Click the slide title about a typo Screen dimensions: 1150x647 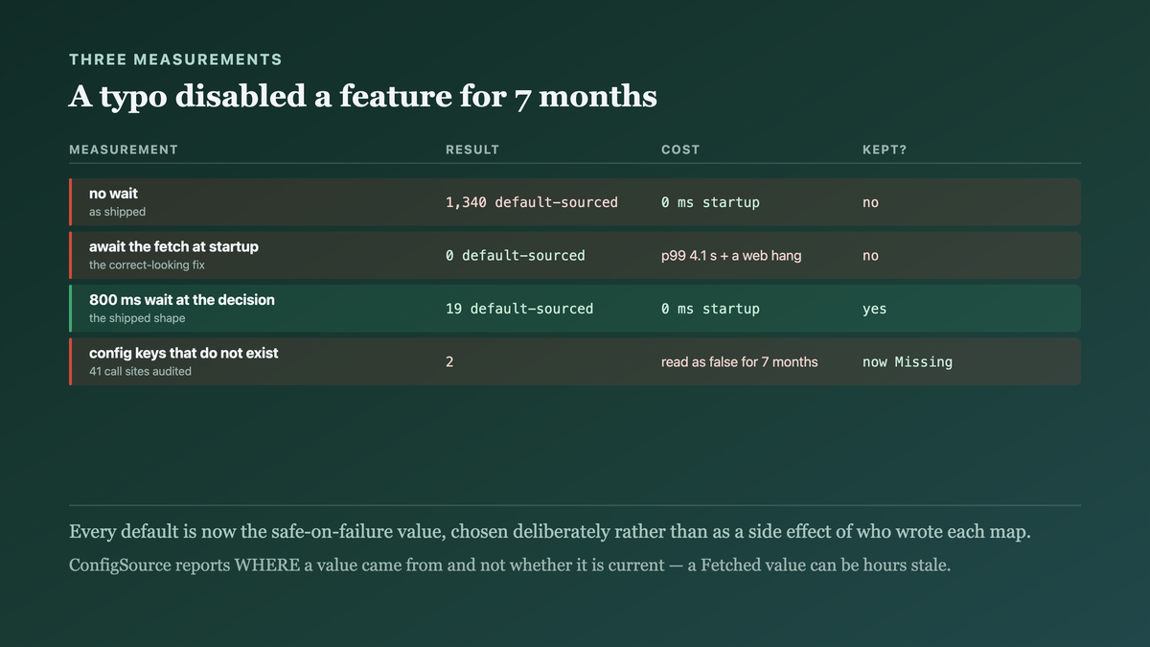(x=363, y=96)
